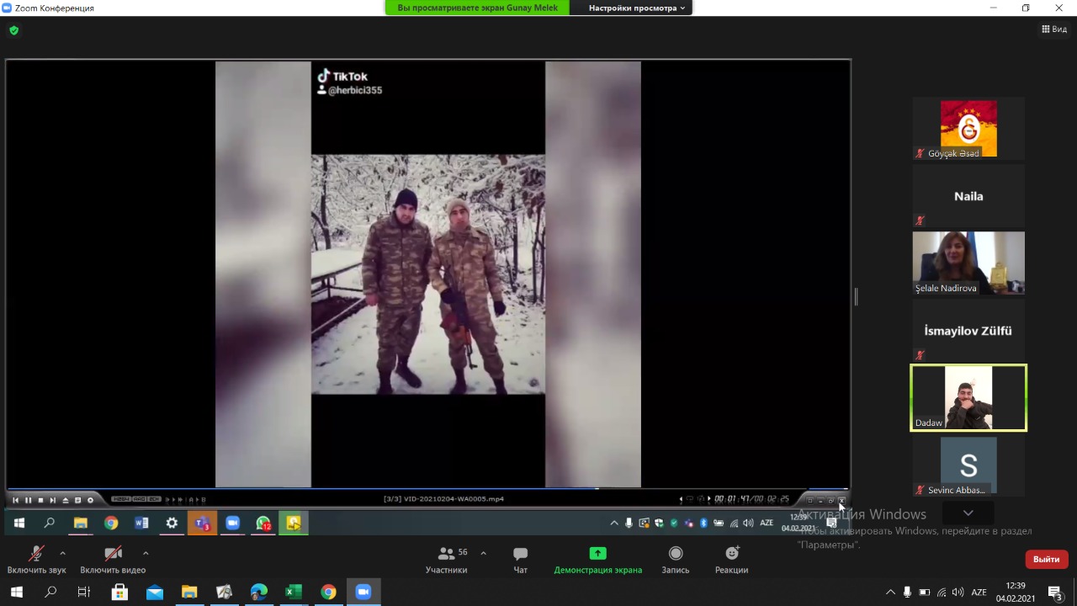The width and height of the screenshot is (1077, 606).
Task: Click the eject/open file button in player
Action: click(x=66, y=500)
